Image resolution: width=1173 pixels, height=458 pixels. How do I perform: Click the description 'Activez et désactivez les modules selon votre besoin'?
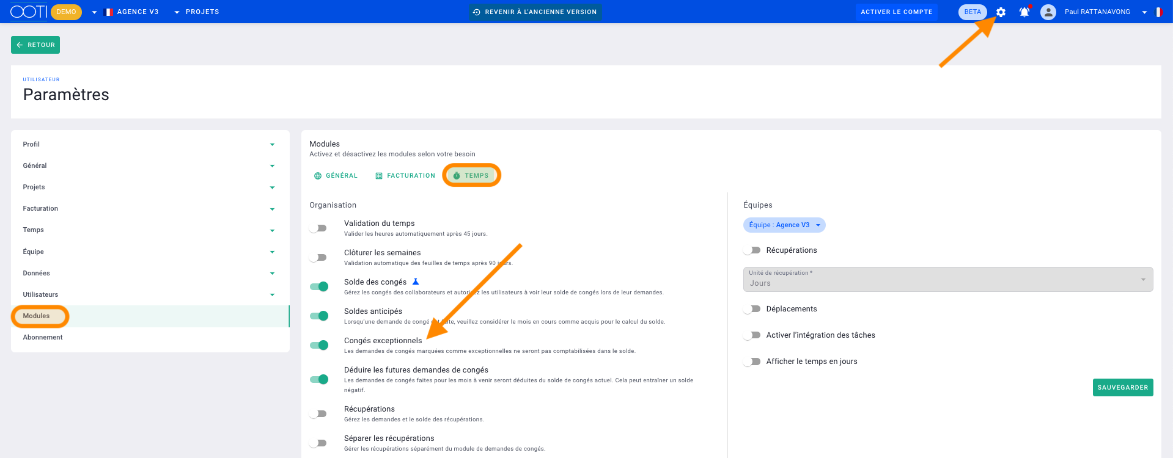tap(392, 154)
